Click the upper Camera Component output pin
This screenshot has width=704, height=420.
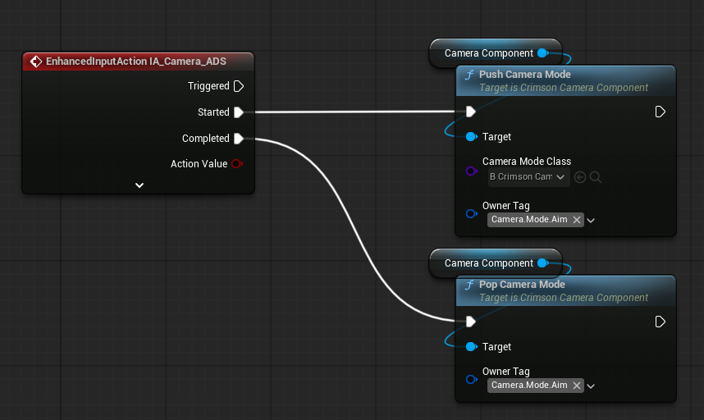pos(543,53)
